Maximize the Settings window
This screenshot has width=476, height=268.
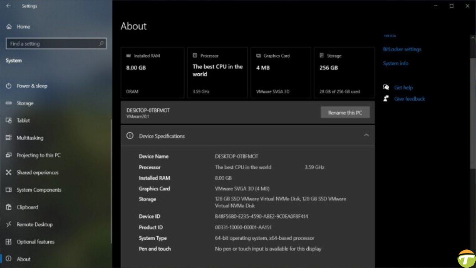(451, 6)
